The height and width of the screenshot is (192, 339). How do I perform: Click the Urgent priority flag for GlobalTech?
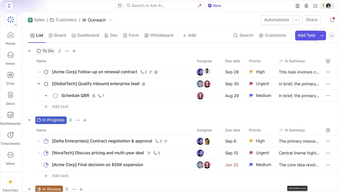(251, 84)
